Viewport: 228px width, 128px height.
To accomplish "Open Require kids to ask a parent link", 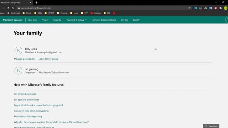I will pos(38,105).
